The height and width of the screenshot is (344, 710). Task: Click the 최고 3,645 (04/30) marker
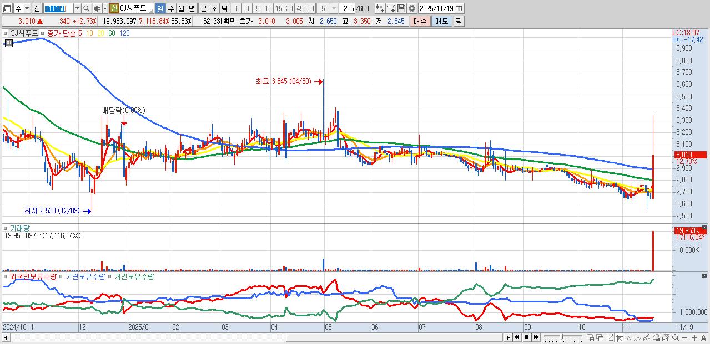289,81
